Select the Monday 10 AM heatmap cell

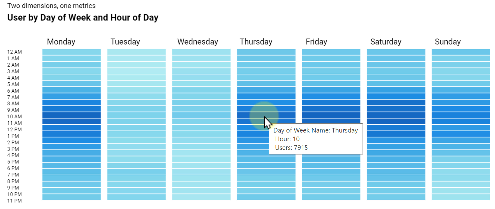tap(72, 115)
